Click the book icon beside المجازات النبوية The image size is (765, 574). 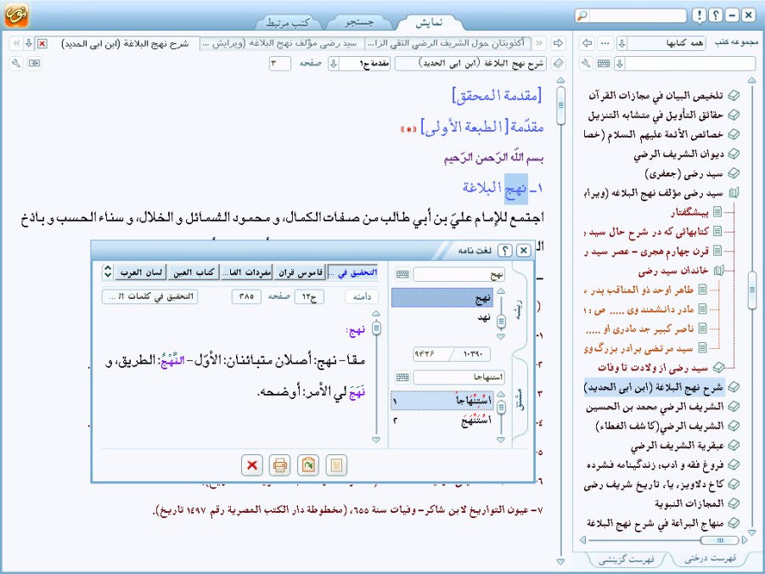734,504
